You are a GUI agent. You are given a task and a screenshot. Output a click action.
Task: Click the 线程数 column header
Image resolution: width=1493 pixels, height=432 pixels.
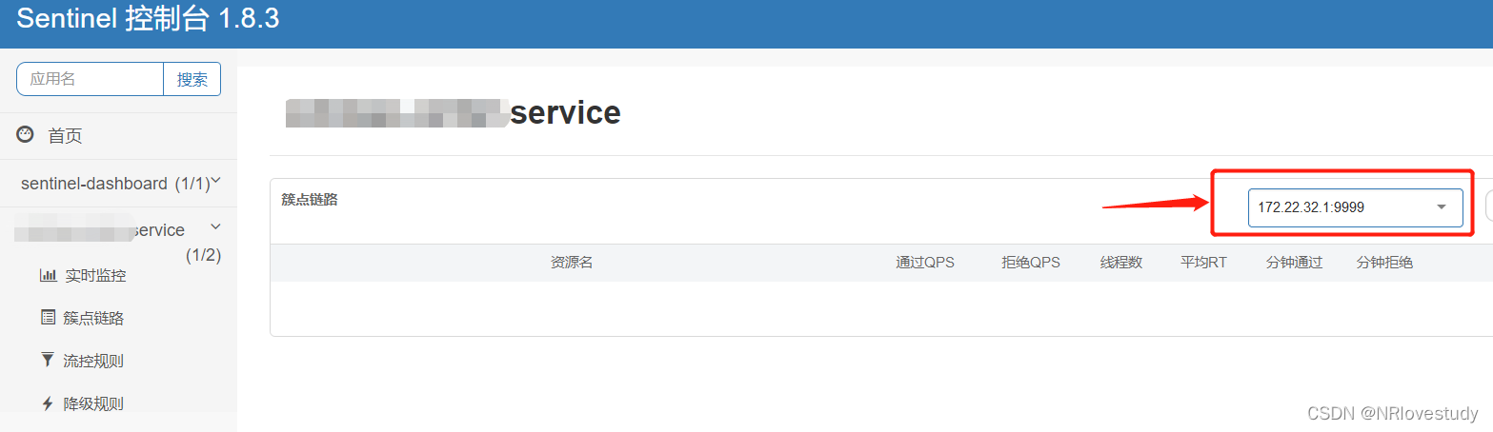(x=1121, y=263)
